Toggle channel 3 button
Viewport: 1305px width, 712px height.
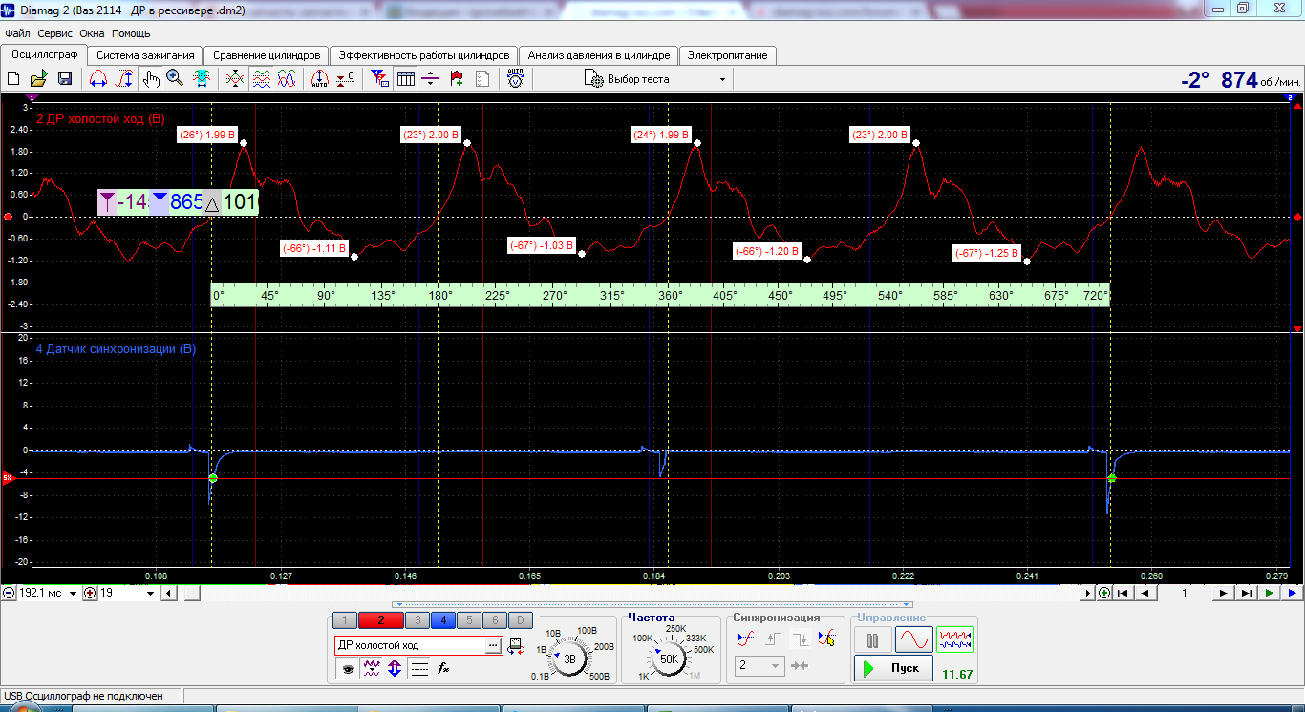pos(417,620)
